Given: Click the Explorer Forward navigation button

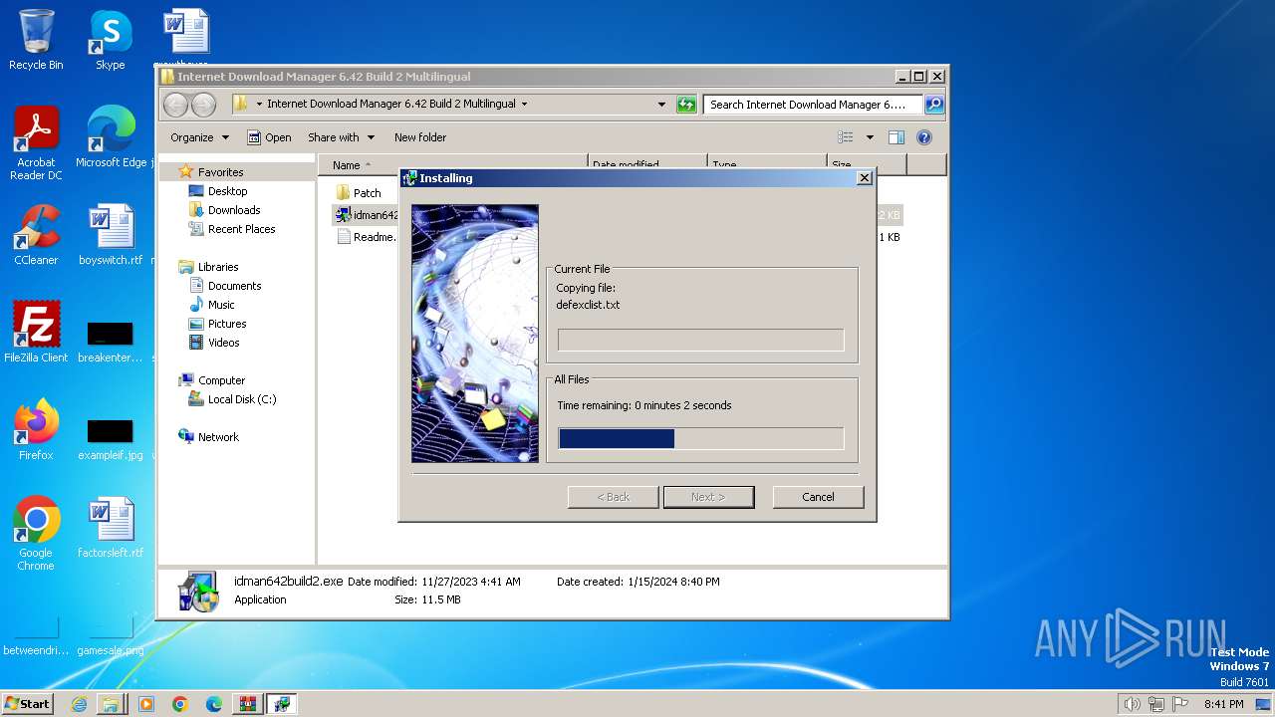Looking at the screenshot, I should tap(203, 104).
